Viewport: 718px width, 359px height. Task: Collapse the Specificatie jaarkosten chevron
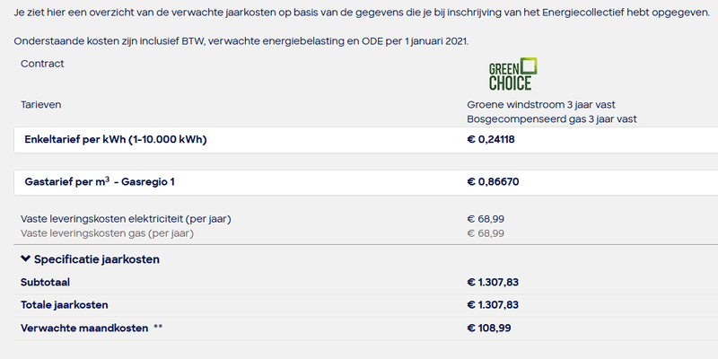coord(25,259)
